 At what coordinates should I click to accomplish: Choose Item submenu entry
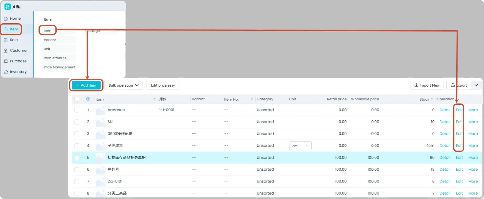(x=47, y=31)
